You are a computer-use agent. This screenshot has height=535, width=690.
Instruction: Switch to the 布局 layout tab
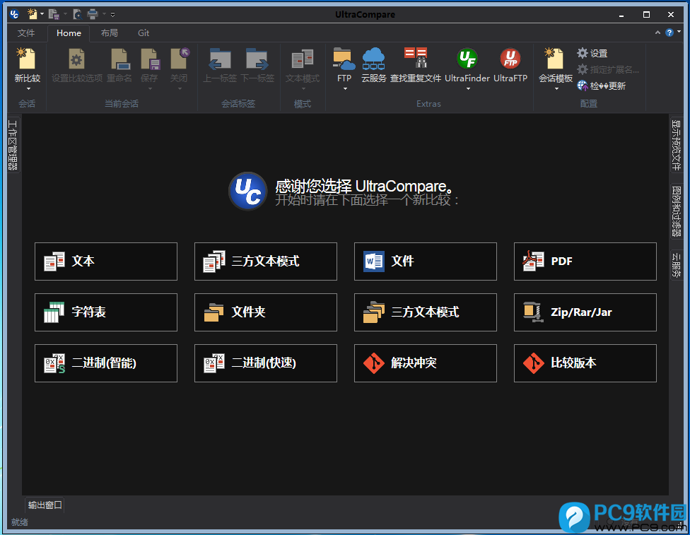(x=109, y=33)
